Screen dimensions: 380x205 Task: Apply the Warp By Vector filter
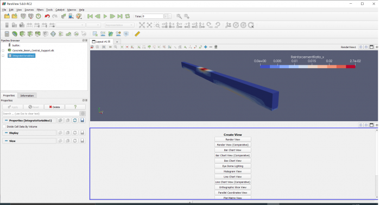pos(68,34)
